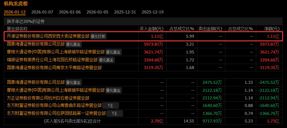Image resolution: width=287 pixels, height=128 pixels.
Task: Click the 机构龙虎榜 panel title
Action: coord(16,3)
